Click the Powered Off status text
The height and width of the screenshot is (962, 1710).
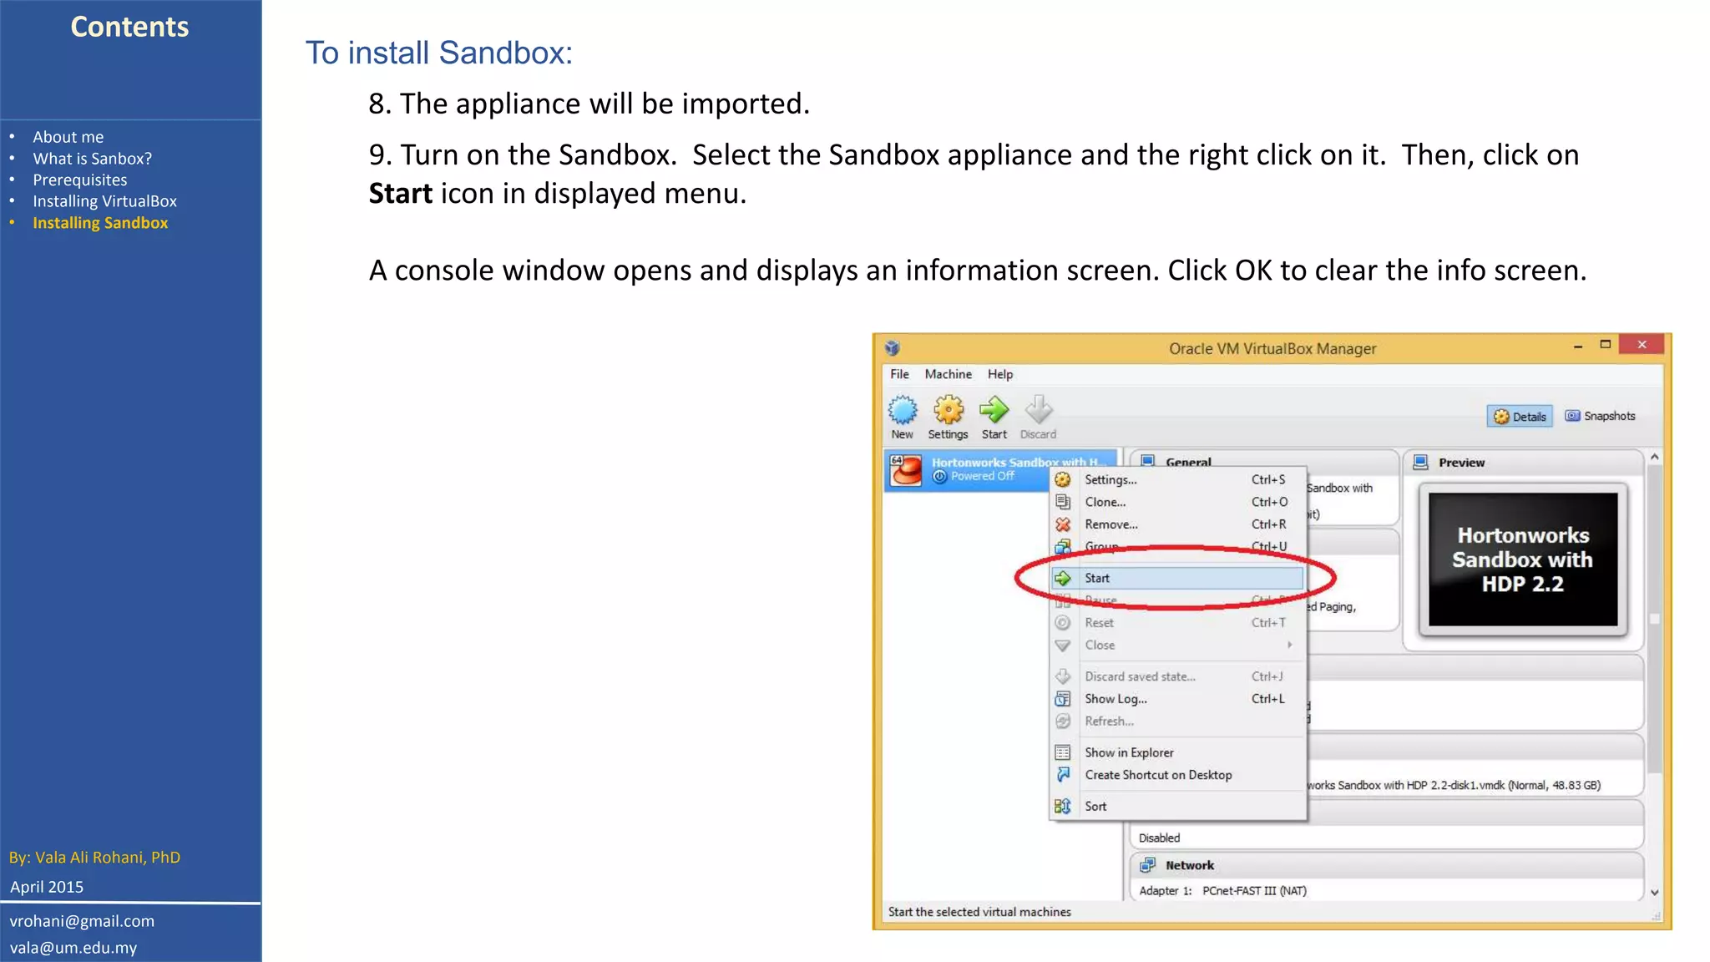[x=983, y=476]
